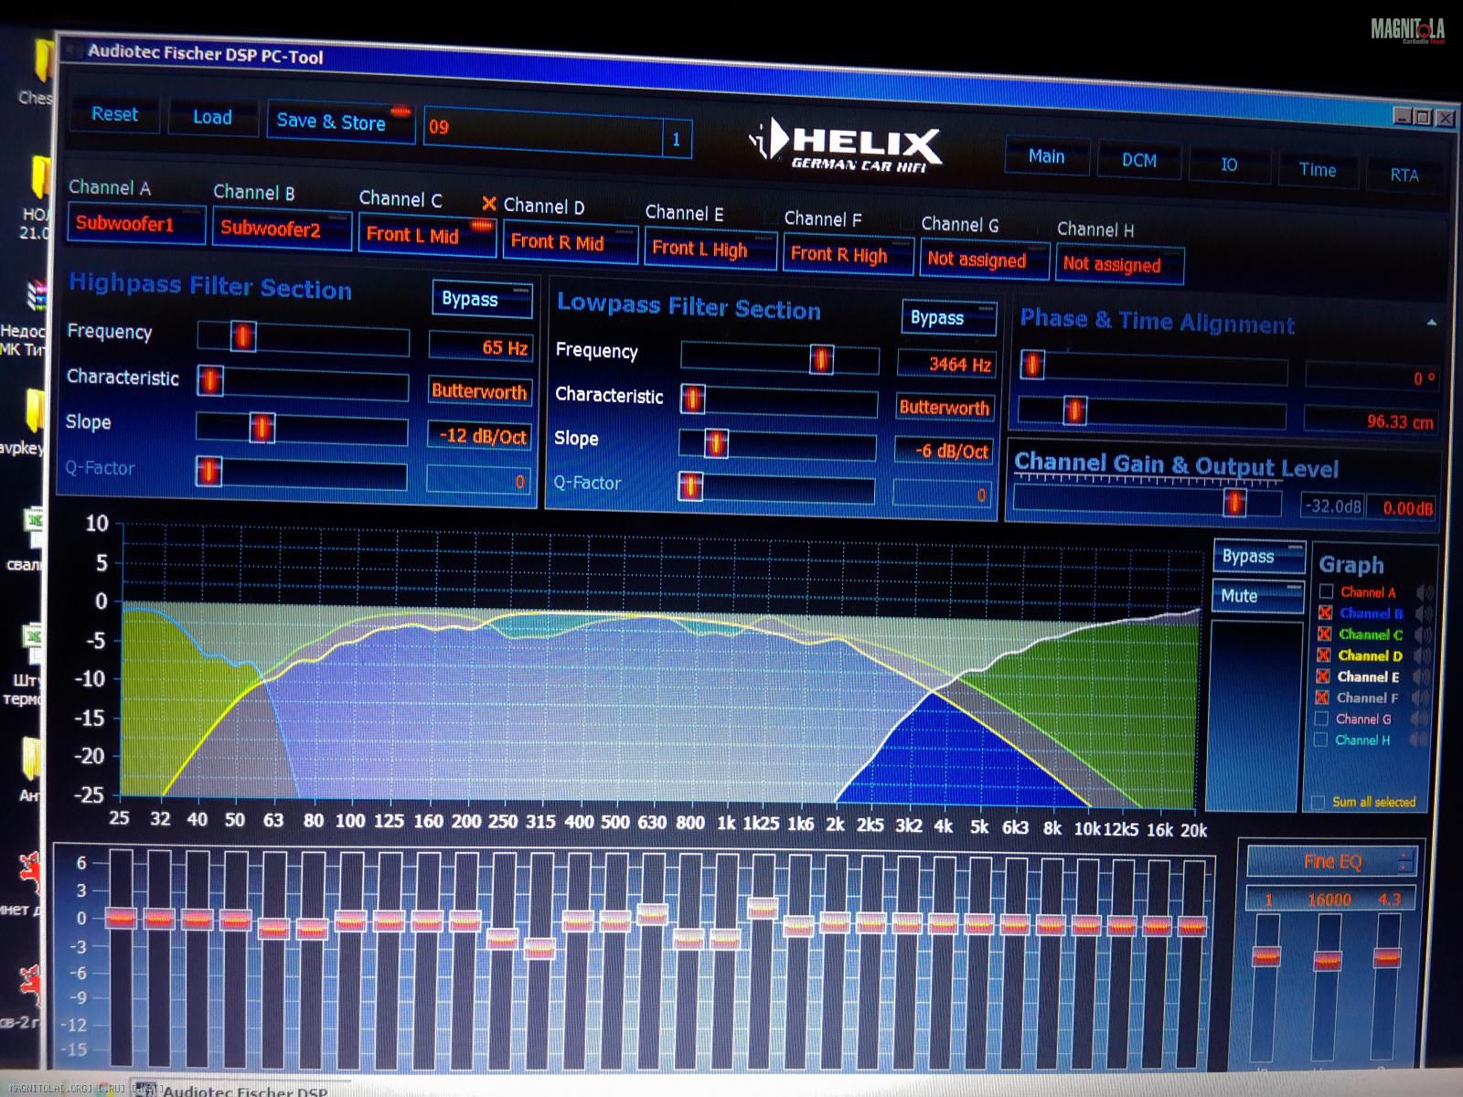Open highpass slope -12 dB/Oct field
Image resolution: width=1463 pixels, height=1097 pixels.
coord(479,436)
